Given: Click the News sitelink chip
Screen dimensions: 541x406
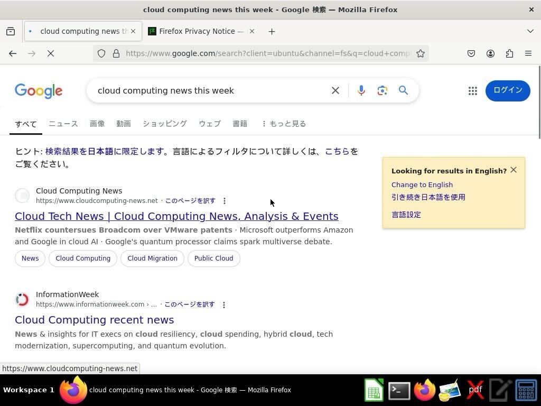Looking at the screenshot, I should 30,259.
